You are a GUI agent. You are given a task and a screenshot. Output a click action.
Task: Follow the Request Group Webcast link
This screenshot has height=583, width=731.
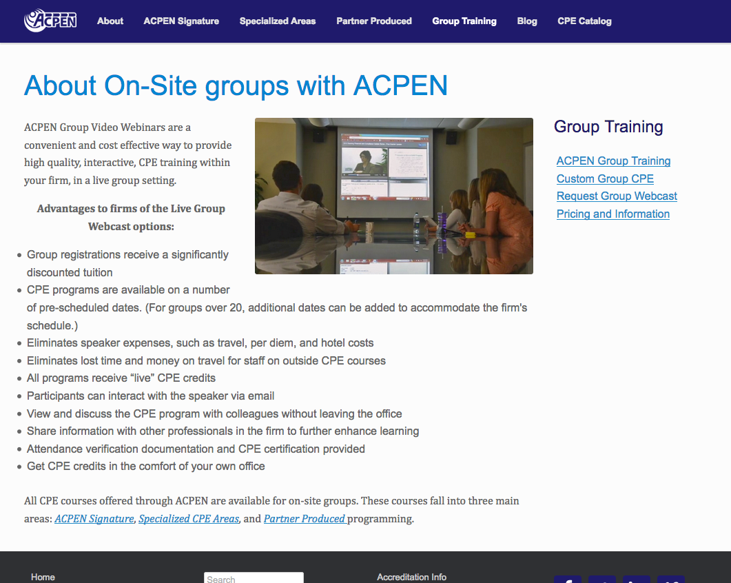pos(617,196)
